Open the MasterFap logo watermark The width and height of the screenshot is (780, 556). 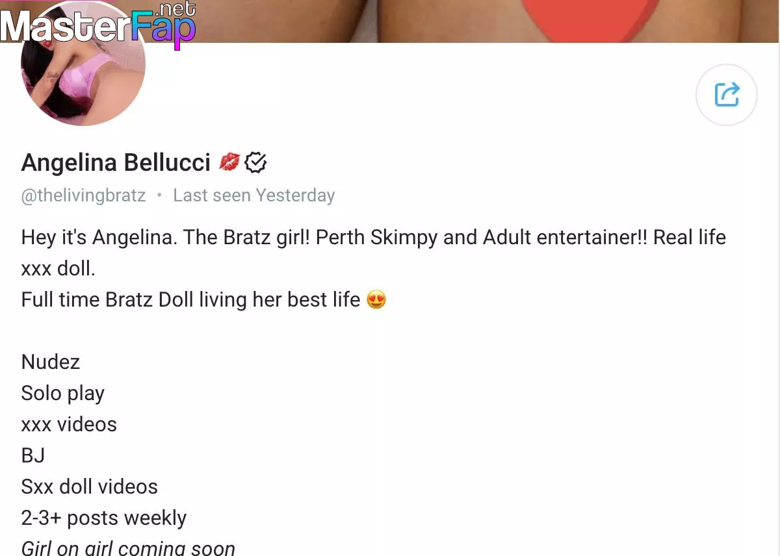tap(97, 26)
